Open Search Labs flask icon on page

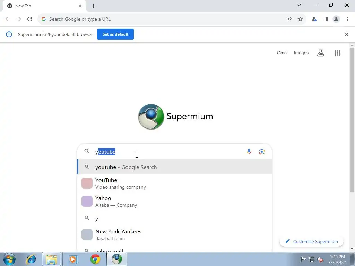pyautogui.click(x=321, y=53)
